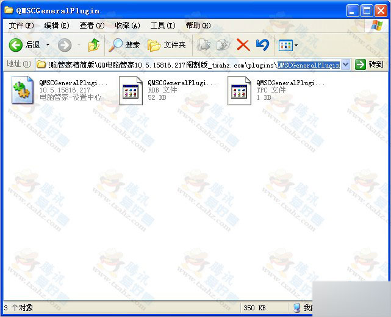Open the View (查看) menu
Image resolution: width=391 pixels, height=317 pixels.
(91, 26)
